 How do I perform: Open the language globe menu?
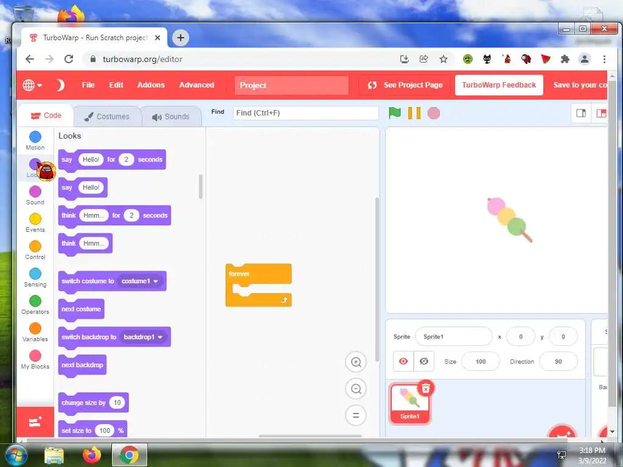pyautogui.click(x=32, y=85)
